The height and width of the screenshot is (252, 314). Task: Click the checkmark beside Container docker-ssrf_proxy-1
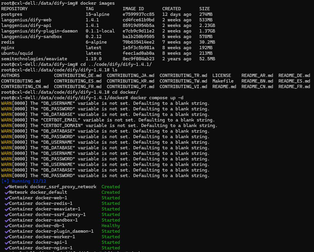(x=7, y=215)
